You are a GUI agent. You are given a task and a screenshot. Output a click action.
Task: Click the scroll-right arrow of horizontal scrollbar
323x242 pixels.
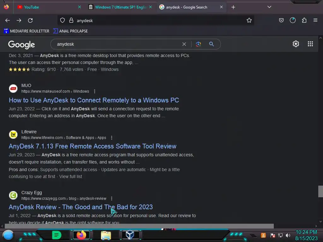316,226
